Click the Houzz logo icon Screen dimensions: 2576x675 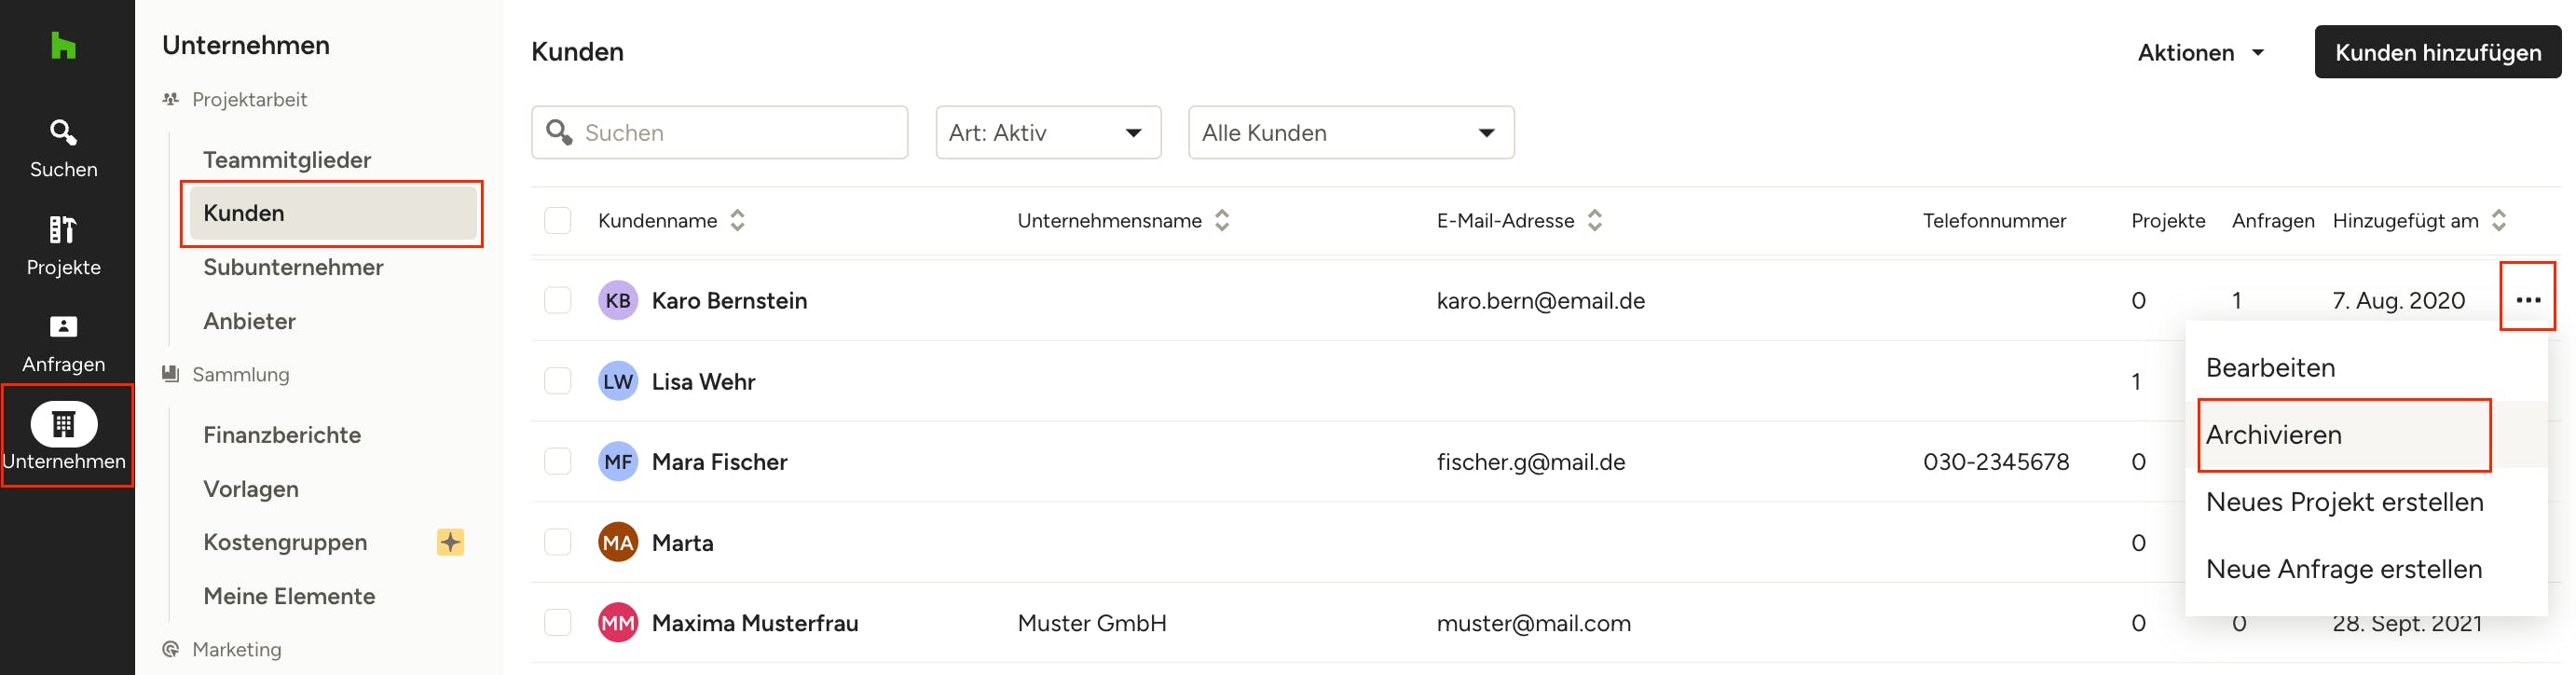coord(63,46)
